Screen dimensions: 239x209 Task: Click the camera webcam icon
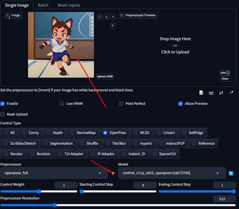click(211, 93)
